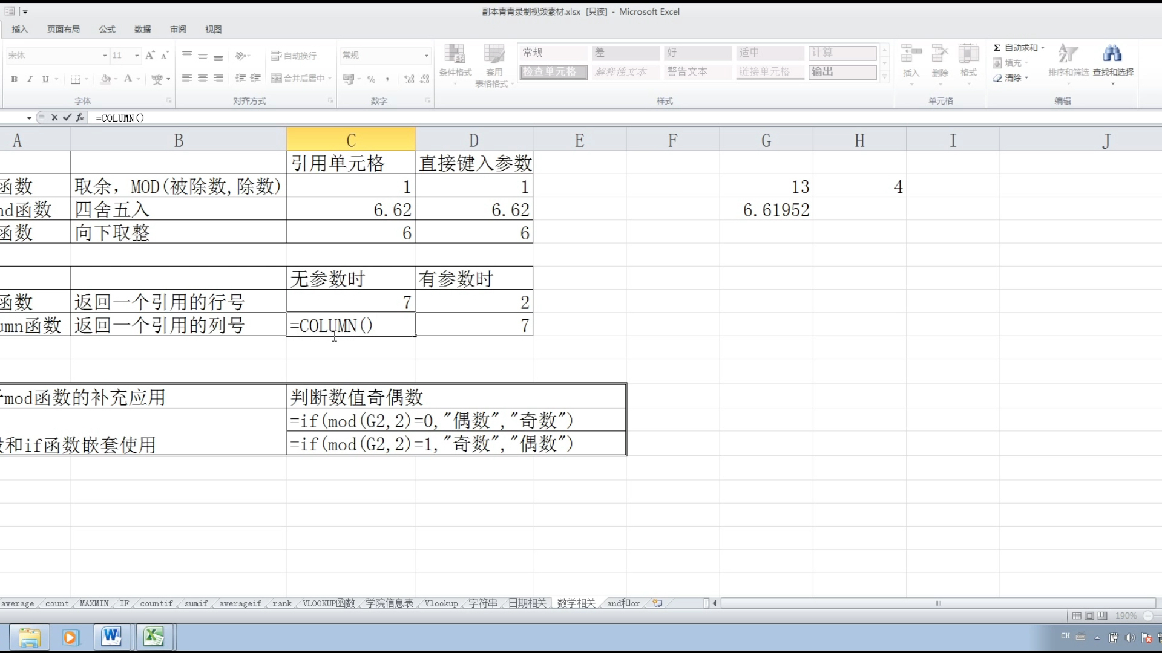The height and width of the screenshot is (653, 1162).
Task: Confirm formula with checkmark icon
Action: (67, 118)
